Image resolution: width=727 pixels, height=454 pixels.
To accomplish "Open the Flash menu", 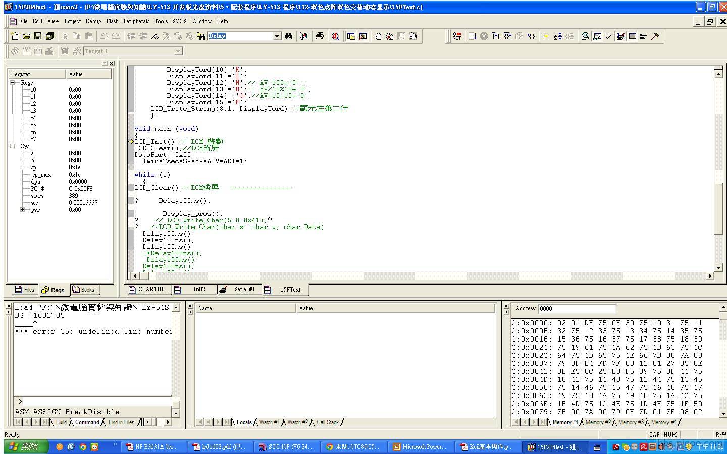I will coord(112,21).
